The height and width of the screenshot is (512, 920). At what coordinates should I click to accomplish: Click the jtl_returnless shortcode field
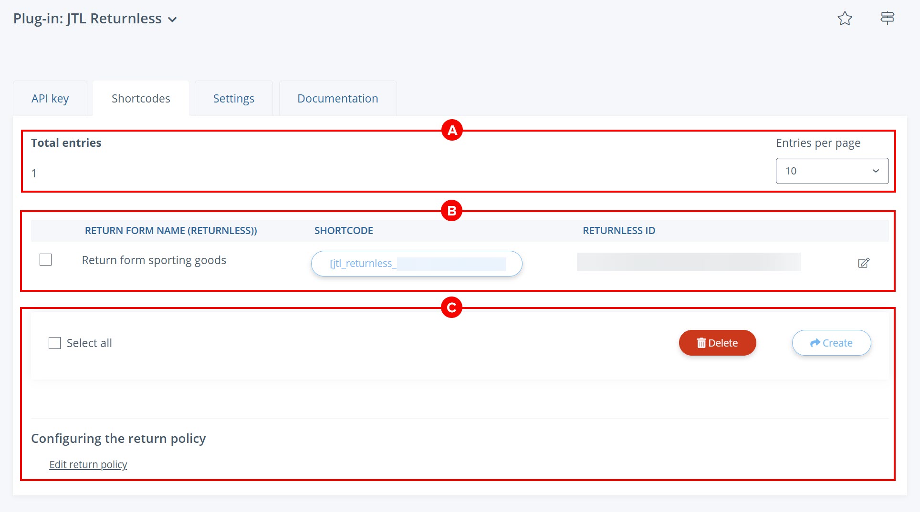[x=416, y=264]
